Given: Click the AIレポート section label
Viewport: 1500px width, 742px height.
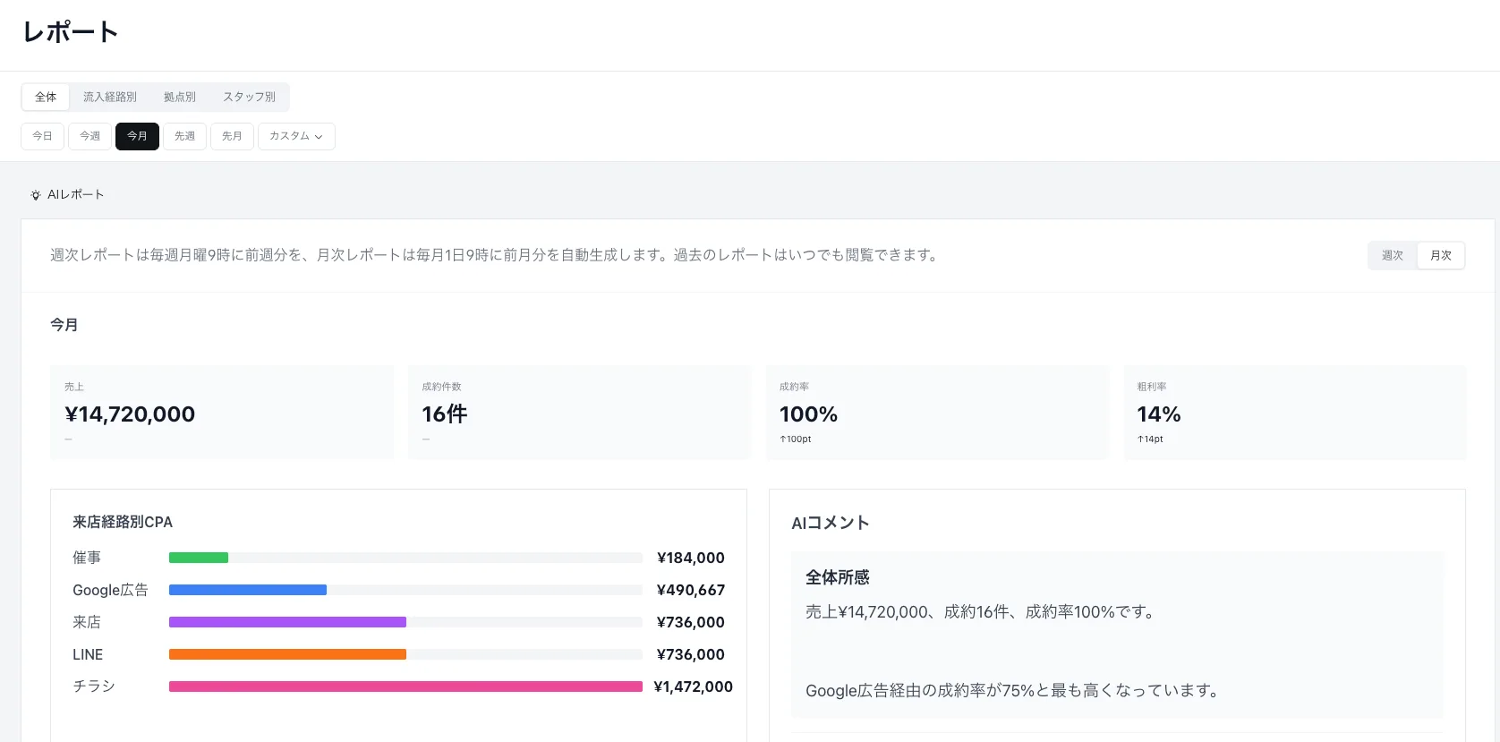Looking at the screenshot, I should coord(76,194).
